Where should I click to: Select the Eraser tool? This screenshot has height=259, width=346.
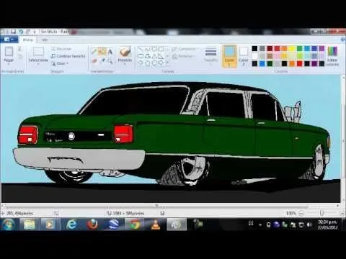[x=94, y=61]
